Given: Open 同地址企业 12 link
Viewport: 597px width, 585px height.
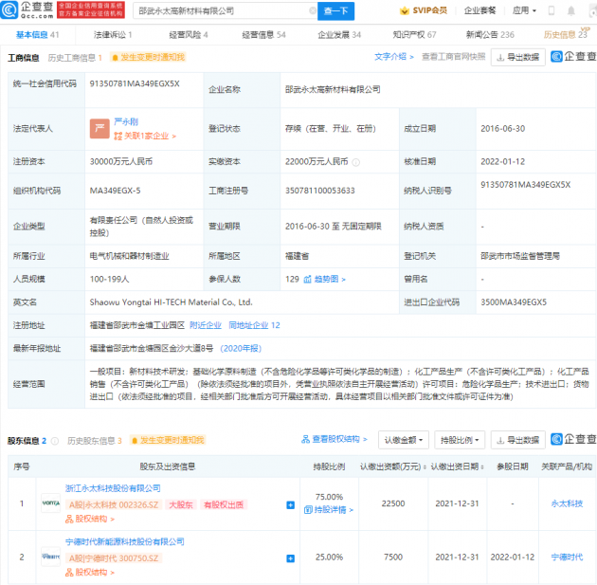Looking at the screenshot, I should (x=254, y=325).
